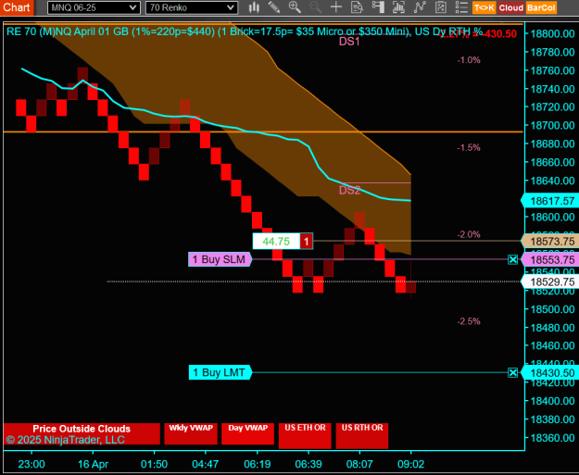
Task: Click the zoom out magnifier
Action: (315, 7)
